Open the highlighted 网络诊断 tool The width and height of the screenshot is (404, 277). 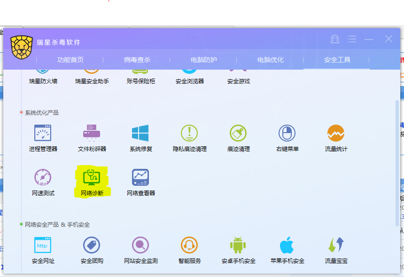coord(92,182)
